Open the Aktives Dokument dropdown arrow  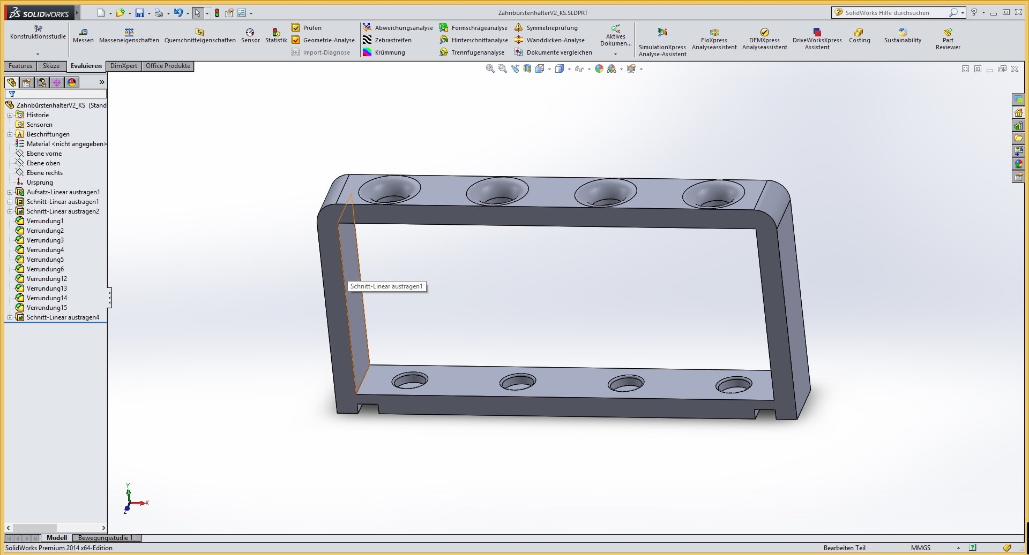click(615, 54)
